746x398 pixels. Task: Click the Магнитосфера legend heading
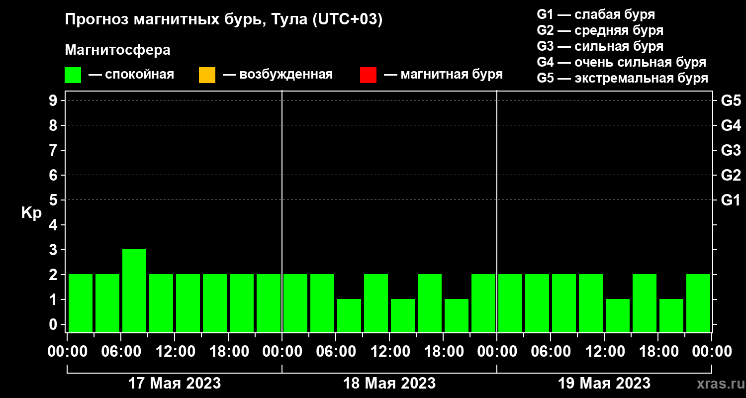click(x=118, y=50)
